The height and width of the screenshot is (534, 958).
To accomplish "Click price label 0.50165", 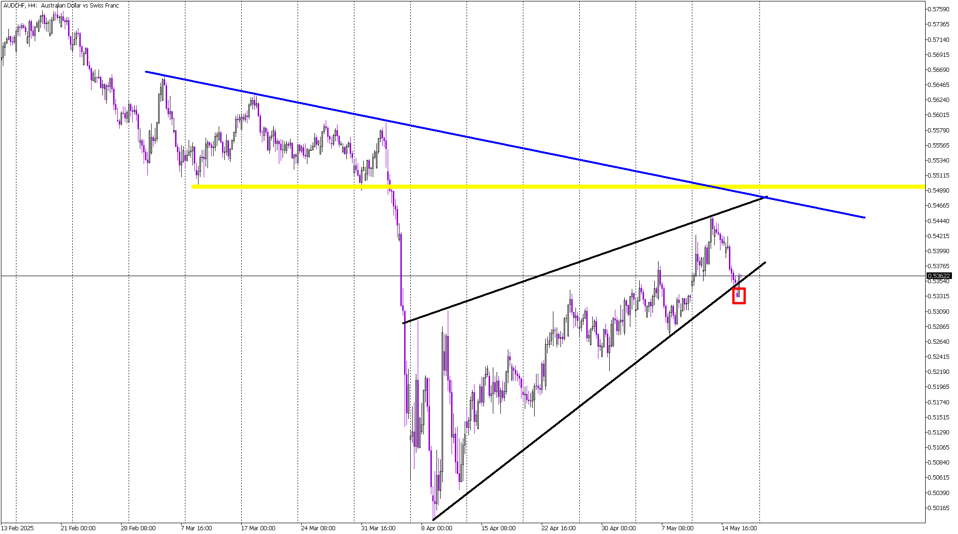I will pyautogui.click(x=939, y=508).
